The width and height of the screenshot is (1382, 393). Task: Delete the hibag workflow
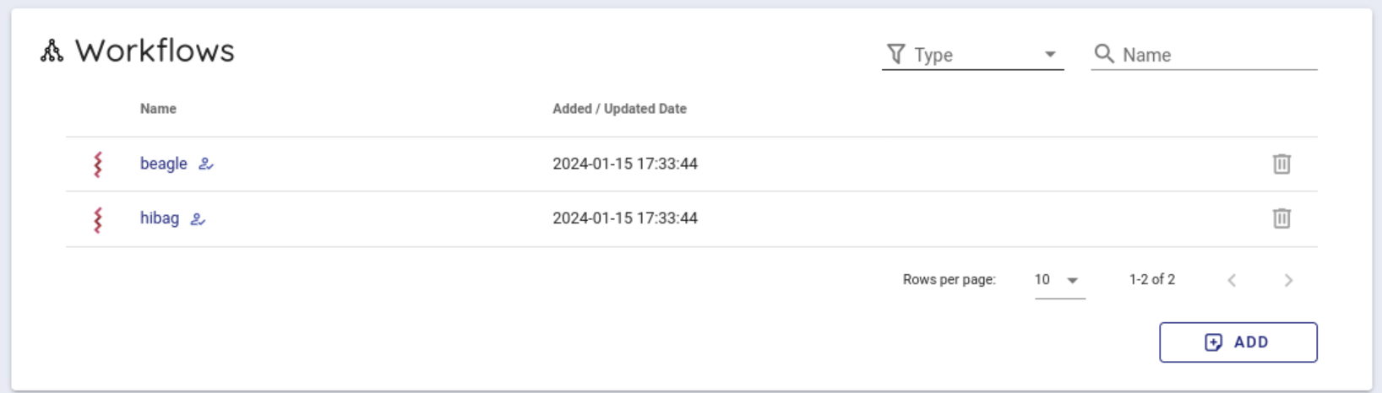(x=1281, y=218)
